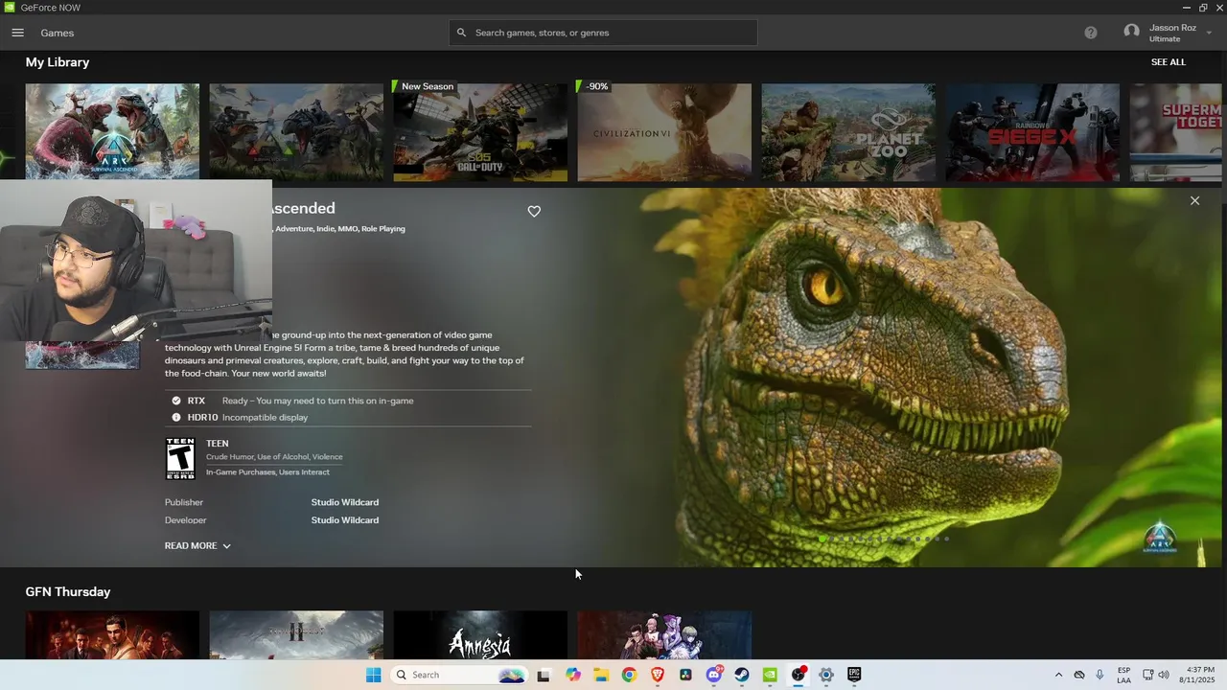Click the ARK logo on hero image

(1160, 538)
